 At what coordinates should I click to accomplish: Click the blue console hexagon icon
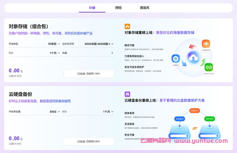[176, 58]
